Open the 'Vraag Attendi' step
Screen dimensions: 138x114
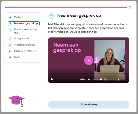pos(22,39)
